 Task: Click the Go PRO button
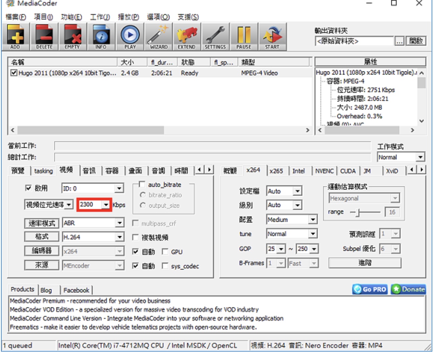tap(370, 289)
